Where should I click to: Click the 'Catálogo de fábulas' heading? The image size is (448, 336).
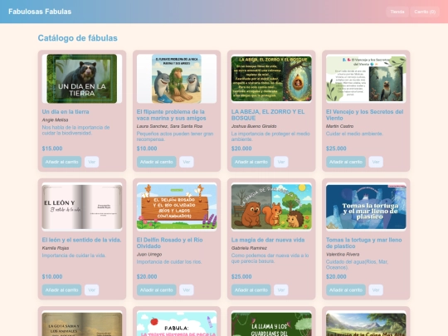click(x=78, y=38)
